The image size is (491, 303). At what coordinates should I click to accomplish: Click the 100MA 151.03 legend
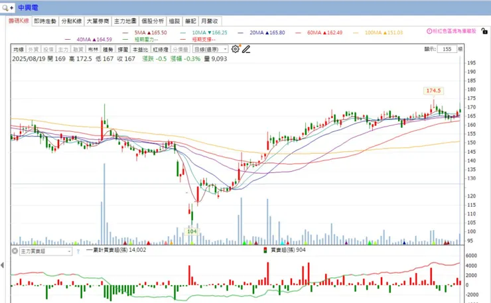click(378, 32)
